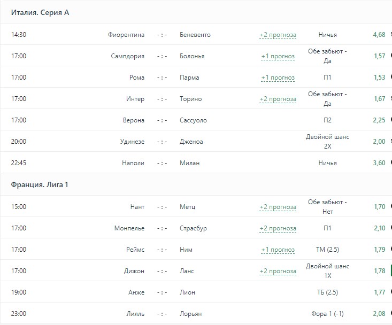Viewport: 392px width, 325px height.
Task: Show the +1 прогноз for Рома – Парма
Action: point(278,78)
